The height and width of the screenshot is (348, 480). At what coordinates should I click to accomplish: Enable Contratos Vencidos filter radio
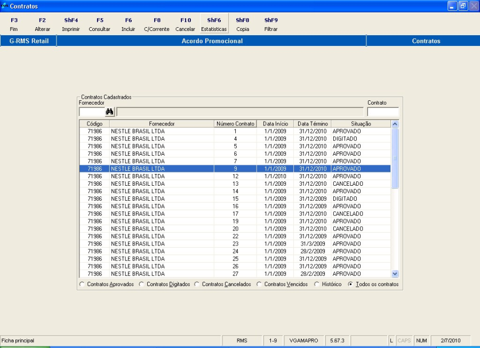point(259,284)
